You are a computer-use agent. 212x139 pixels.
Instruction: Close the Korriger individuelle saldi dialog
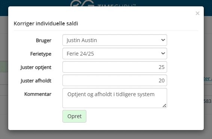[x=197, y=13]
